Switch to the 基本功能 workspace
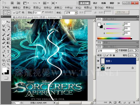The image size is (140, 105). tap(84, 3)
